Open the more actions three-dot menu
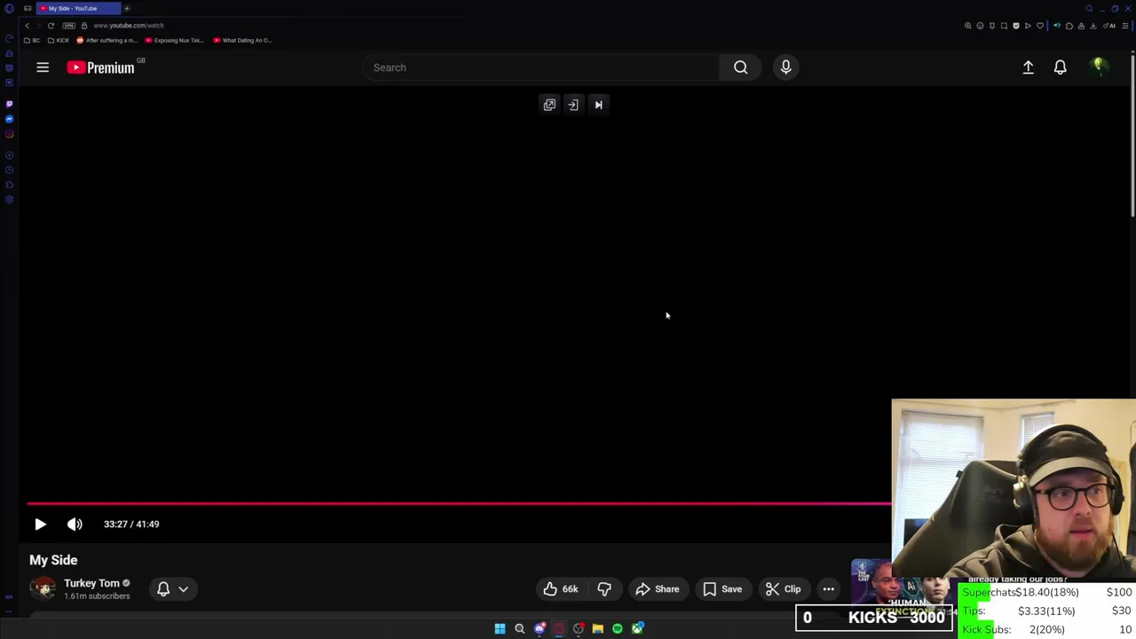This screenshot has height=639, width=1136. point(828,589)
